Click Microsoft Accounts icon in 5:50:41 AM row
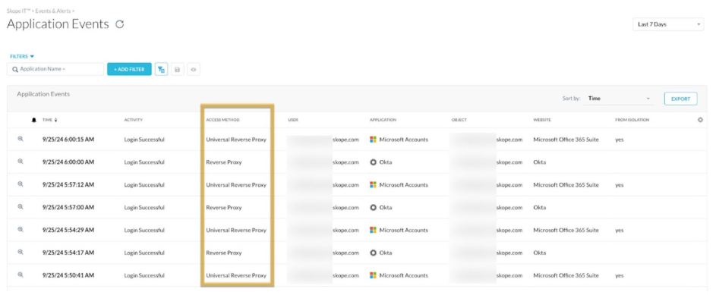The image size is (716, 295). tap(373, 275)
